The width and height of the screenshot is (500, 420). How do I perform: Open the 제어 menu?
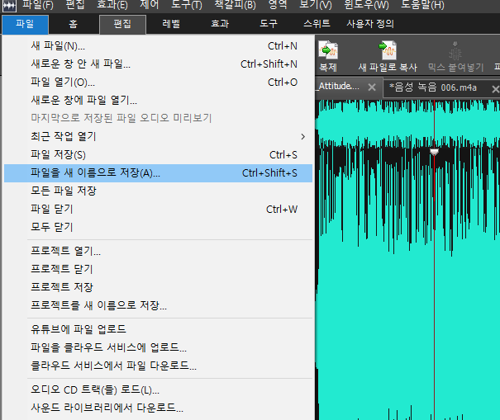[150, 4]
